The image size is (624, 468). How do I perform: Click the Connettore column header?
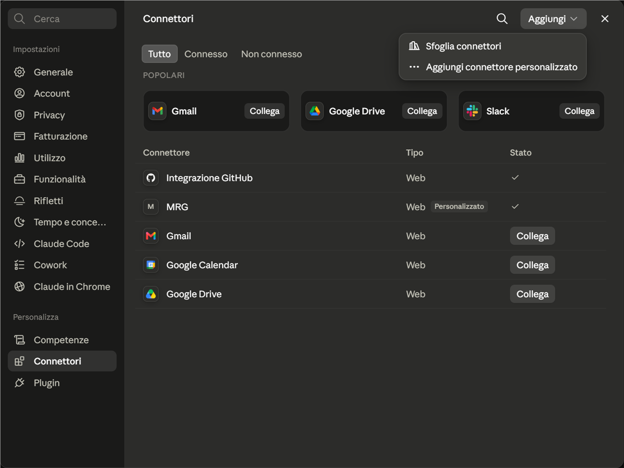[x=166, y=153]
